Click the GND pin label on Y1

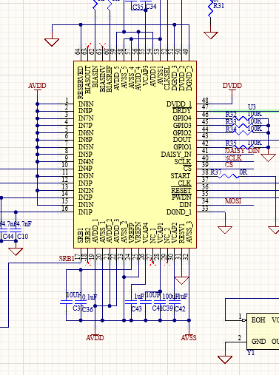point(258,342)
